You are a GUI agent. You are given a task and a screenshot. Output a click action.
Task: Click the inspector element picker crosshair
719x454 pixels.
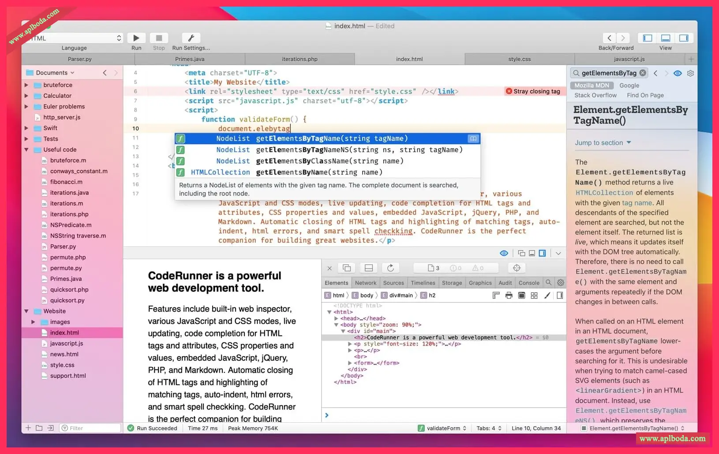pos(517,268)
